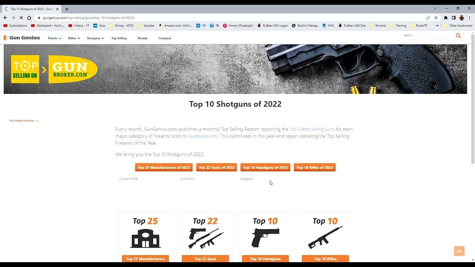This screenshot has width=475, height=267.
Task: Expand the Pistols dropdown menu
Action: point(55,38)
